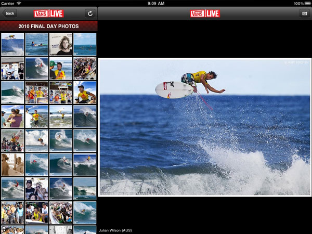Select the thumbnail of two men hugging
The image size is (312, 234).
tap(12, 116)
